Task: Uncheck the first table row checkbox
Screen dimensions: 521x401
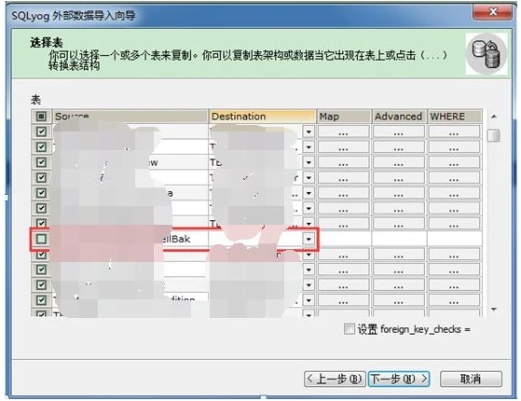Action: (x=41, y=131)
